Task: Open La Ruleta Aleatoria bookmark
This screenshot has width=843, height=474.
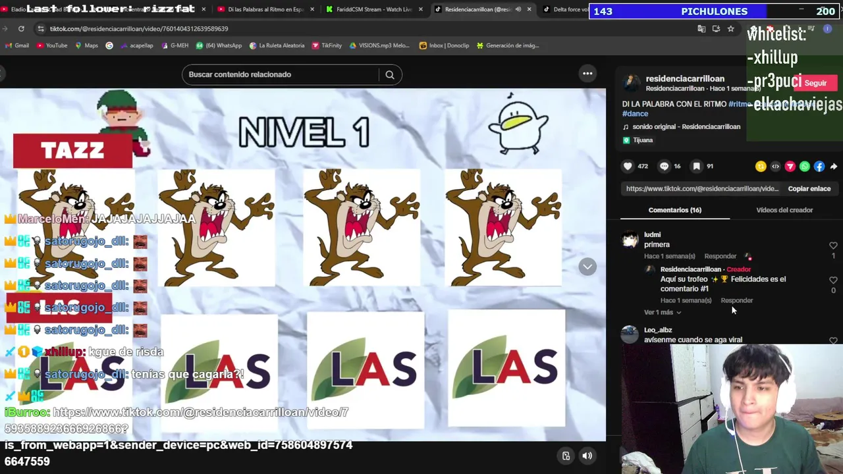Action: 277,45
